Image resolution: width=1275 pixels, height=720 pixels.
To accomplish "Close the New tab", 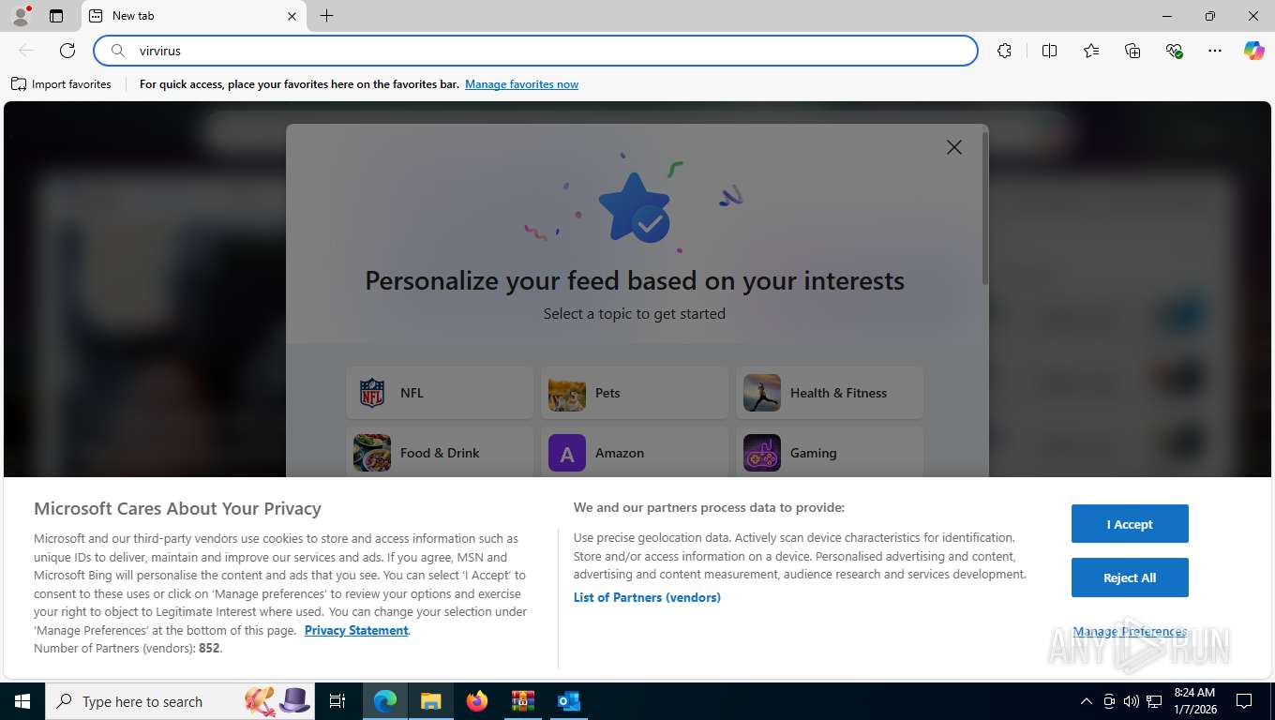I will click(292, 16).
